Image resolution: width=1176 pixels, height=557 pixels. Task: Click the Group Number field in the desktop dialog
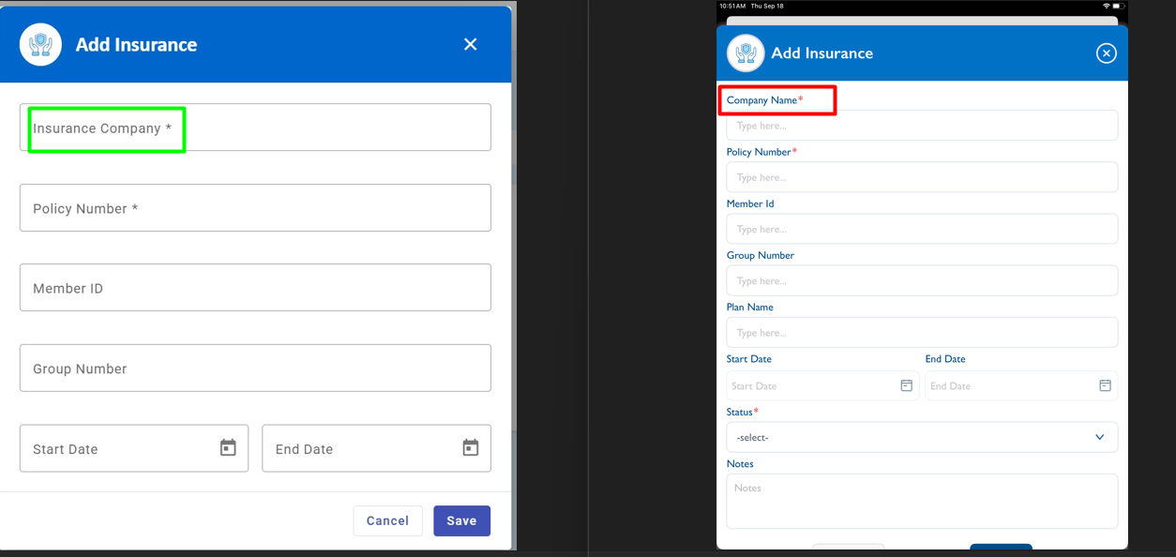(x=255, y=368)
